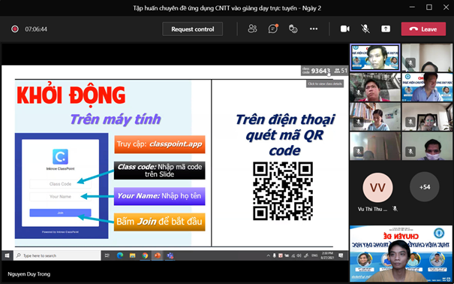Open the reactions and raise hand icon
Screen dimensions: 454x284
[293, 29]
